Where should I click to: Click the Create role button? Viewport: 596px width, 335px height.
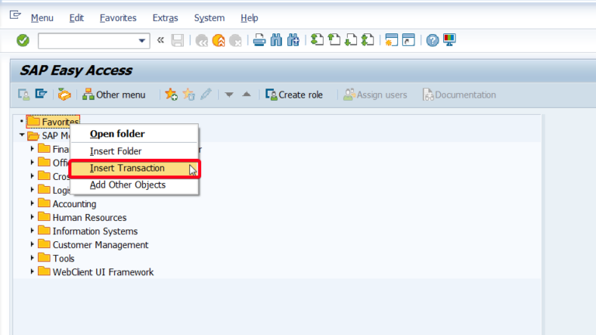294,95
